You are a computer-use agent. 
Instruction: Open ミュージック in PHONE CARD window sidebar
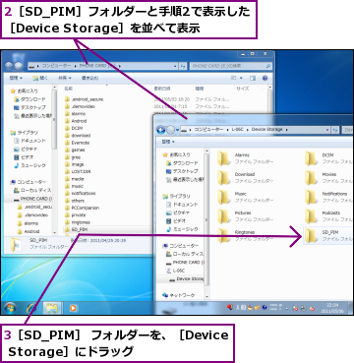pos(29,165)
